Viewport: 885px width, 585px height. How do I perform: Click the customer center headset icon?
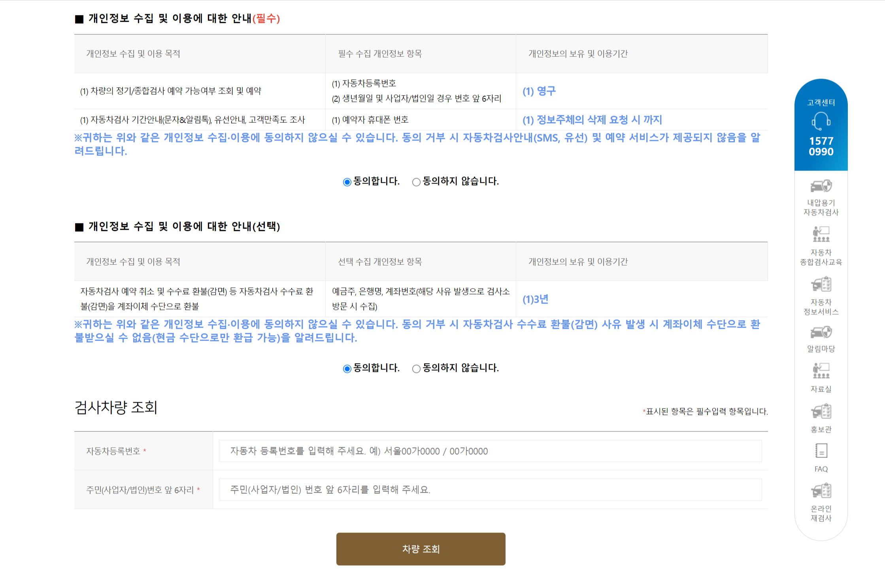[x=821, y=121]
